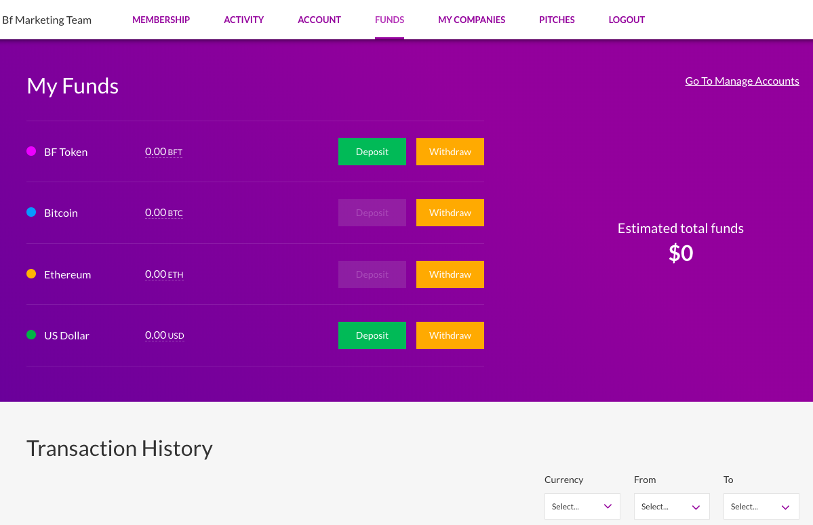
Task: Click the $0 estimated total value
Action: point(681,253)
